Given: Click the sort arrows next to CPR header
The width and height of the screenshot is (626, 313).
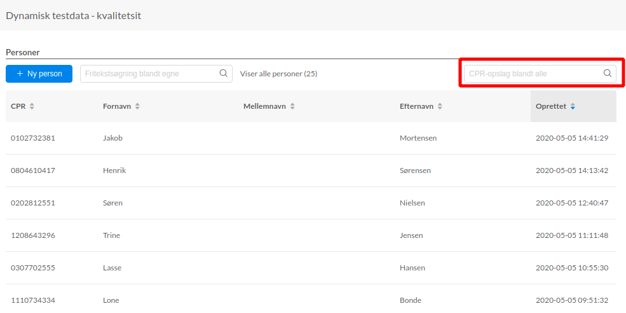Looking at the screenshot, I should pos(32,106).
